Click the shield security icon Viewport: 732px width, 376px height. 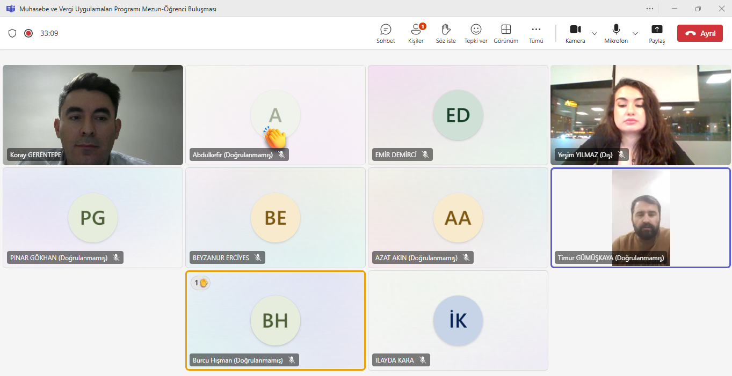click(x=12, y=33)
